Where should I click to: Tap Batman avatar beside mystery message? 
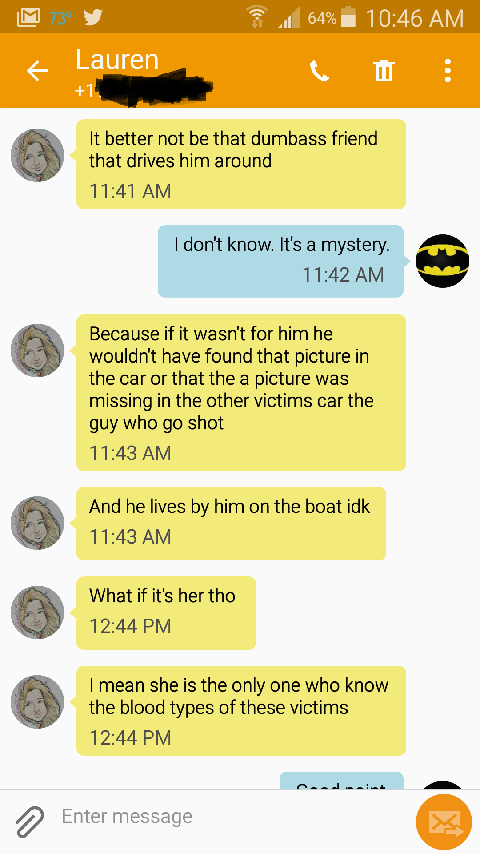(442, 261)
